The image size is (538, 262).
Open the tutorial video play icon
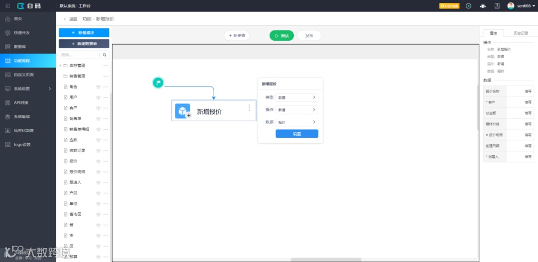468,6
